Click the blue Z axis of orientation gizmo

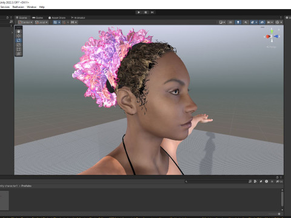coord(276,36)
